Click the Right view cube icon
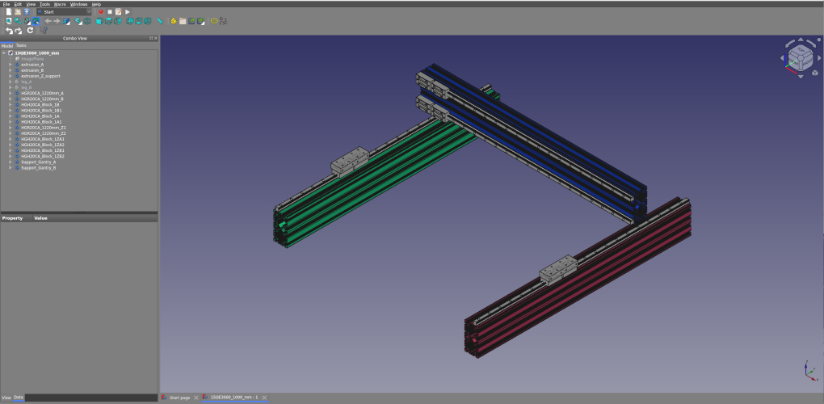The image size is (824, 404). [x=118, y=21]
